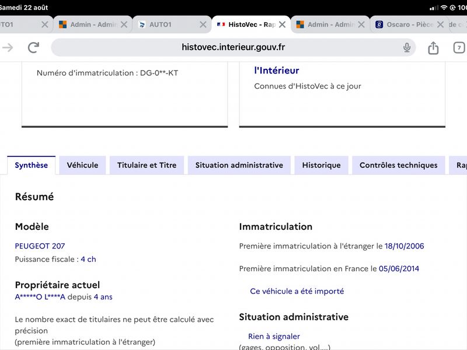
Task: Click the l'Intérieur heading link
Action: coord(276,71)
